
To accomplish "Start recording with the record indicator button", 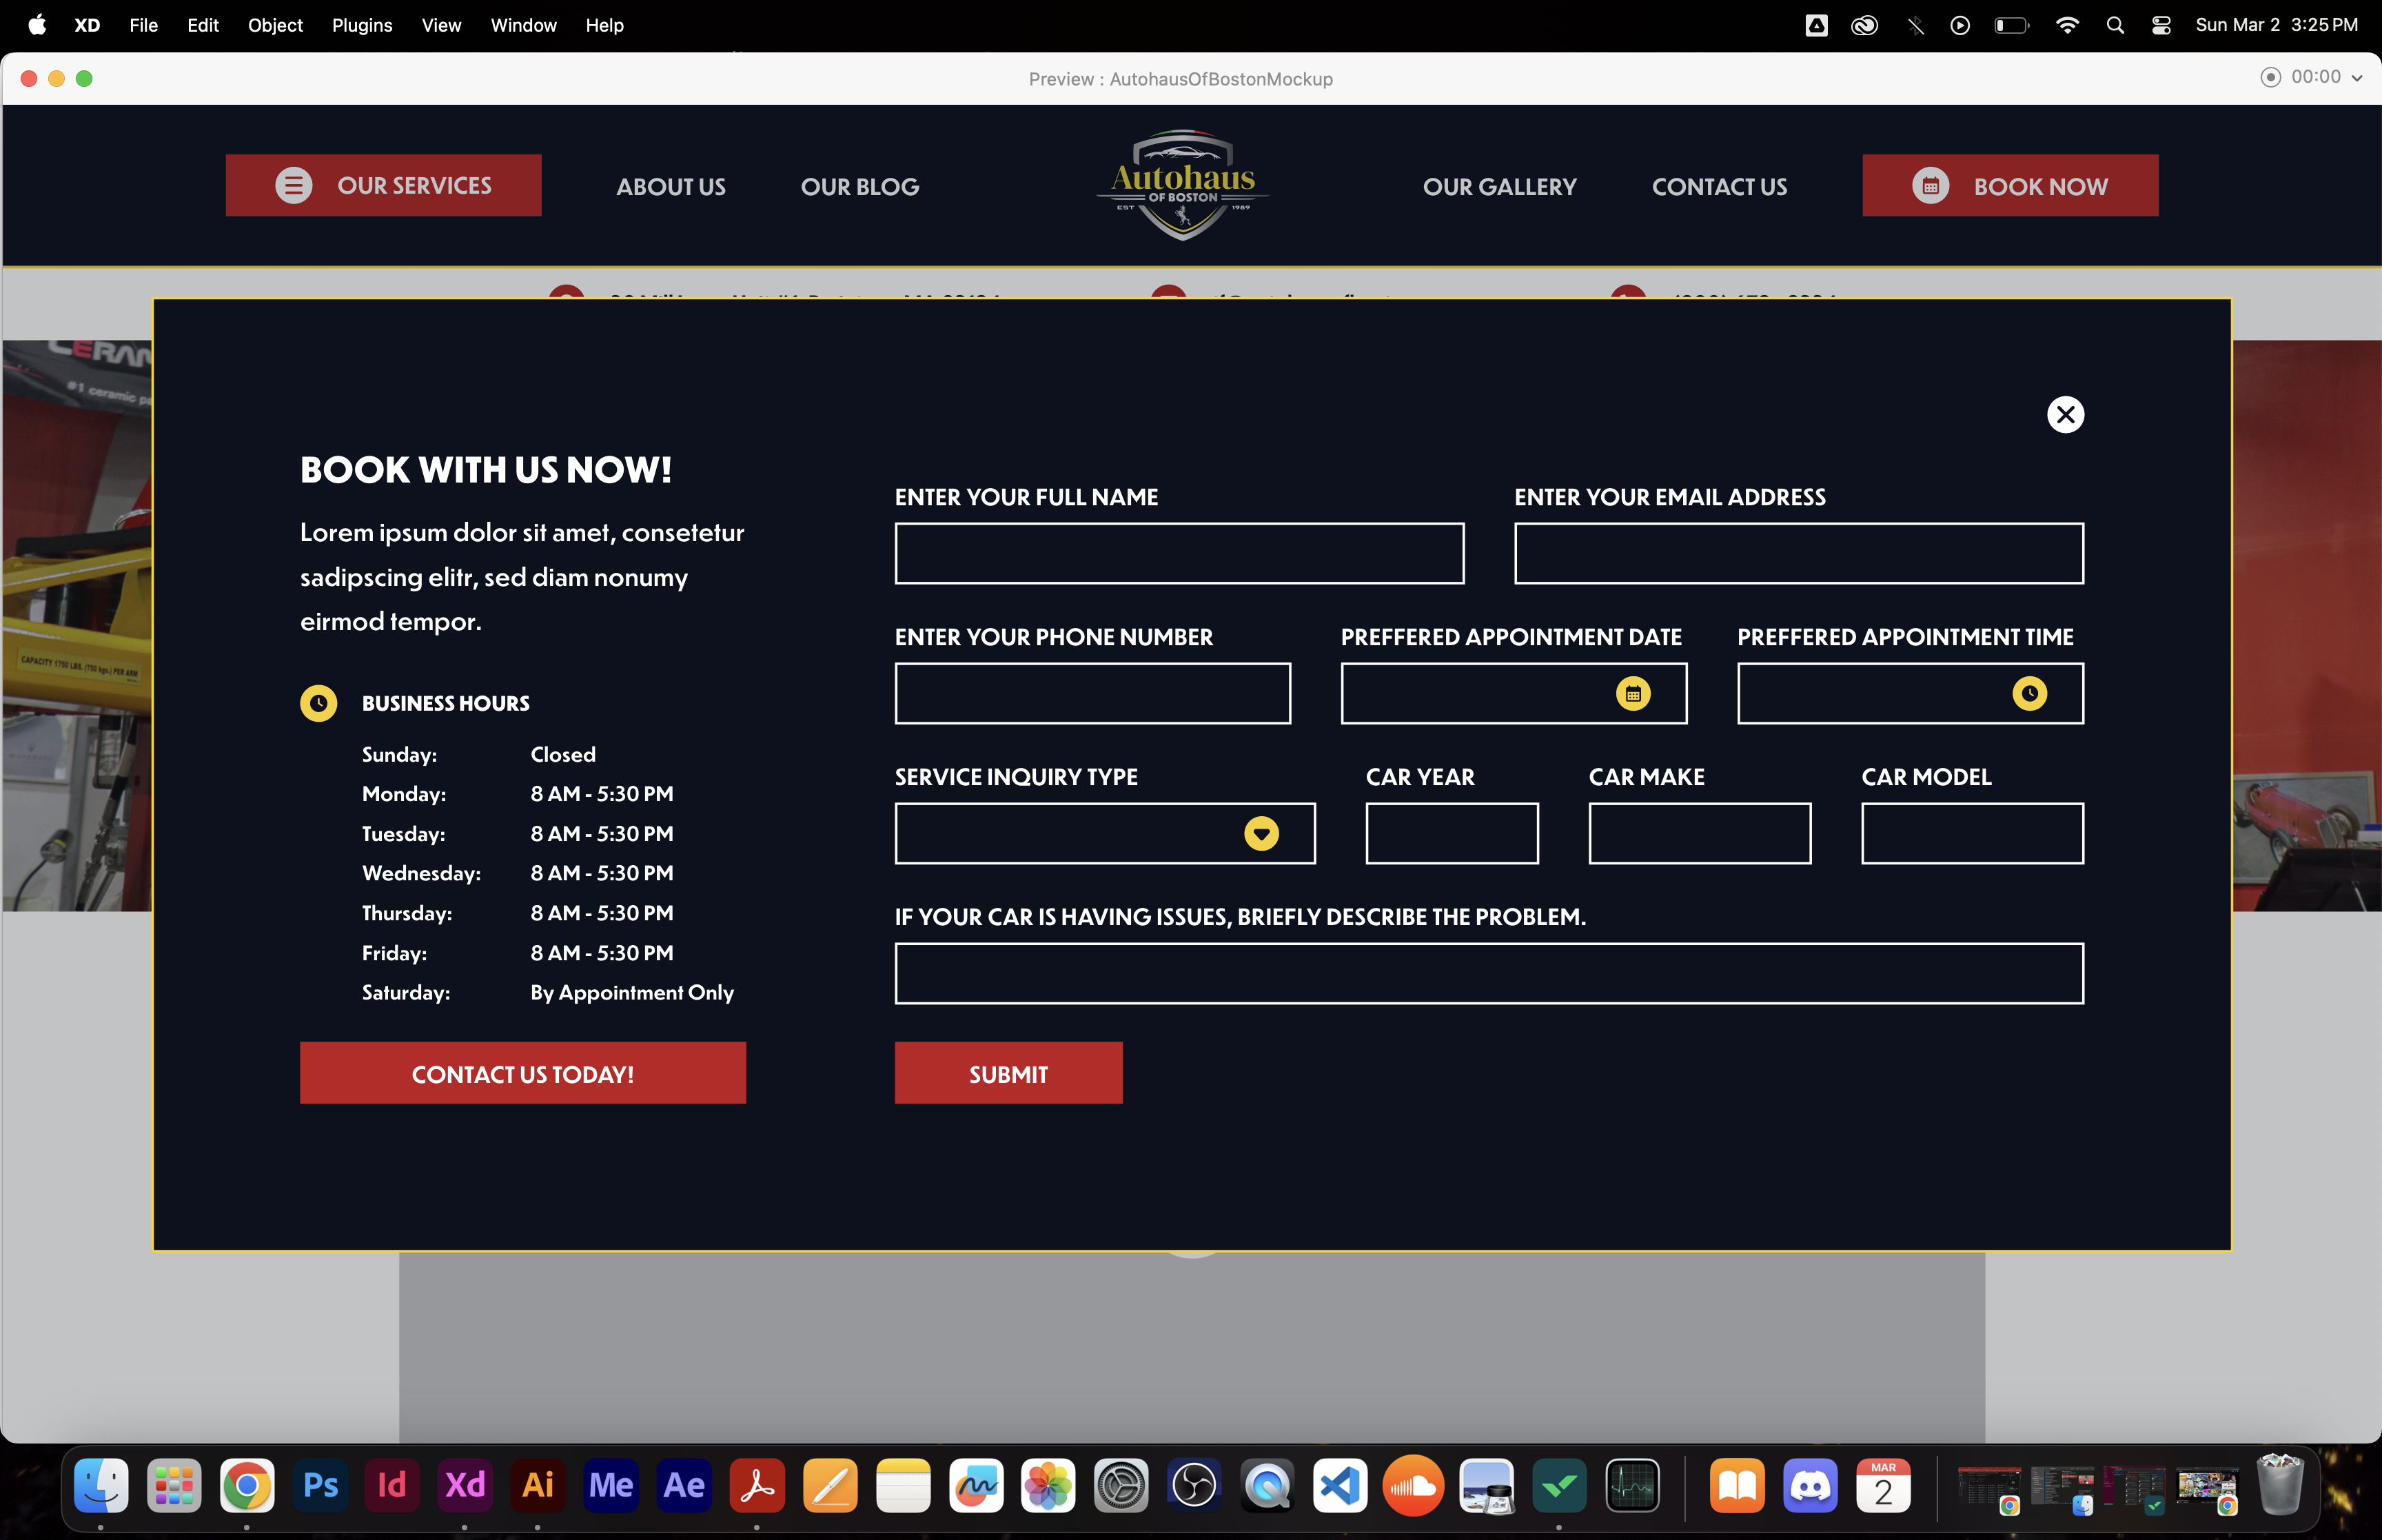I will (x=2270, y=77).
